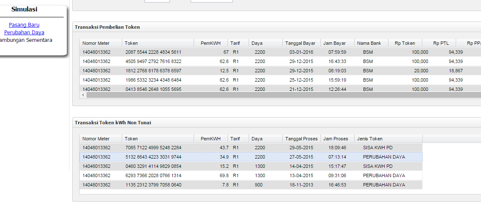This screenshot has height=219, width=481.
Task: Click payment date 03-01-2016
Action: [x=301, y=52]
